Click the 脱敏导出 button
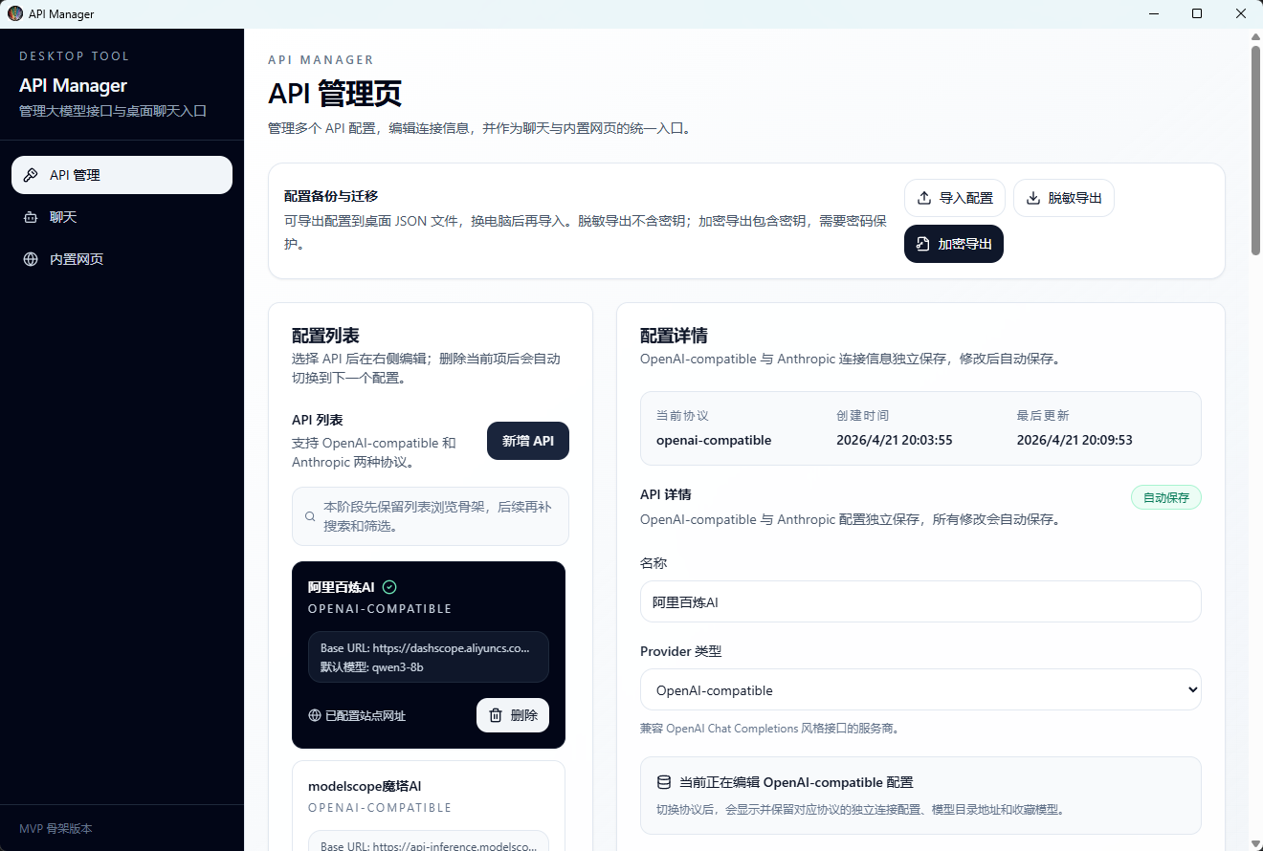This screenshot has height=851, width=1263. pos(1064,198)
